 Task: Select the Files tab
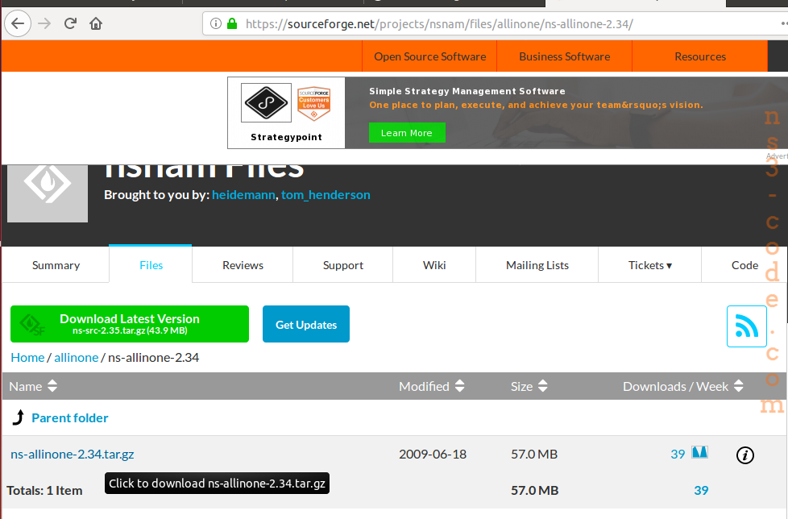click(x=151, y=264)
